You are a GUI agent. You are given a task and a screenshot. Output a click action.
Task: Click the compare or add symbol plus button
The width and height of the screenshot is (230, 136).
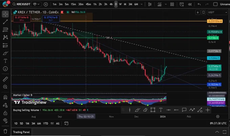tap(46, 4)
